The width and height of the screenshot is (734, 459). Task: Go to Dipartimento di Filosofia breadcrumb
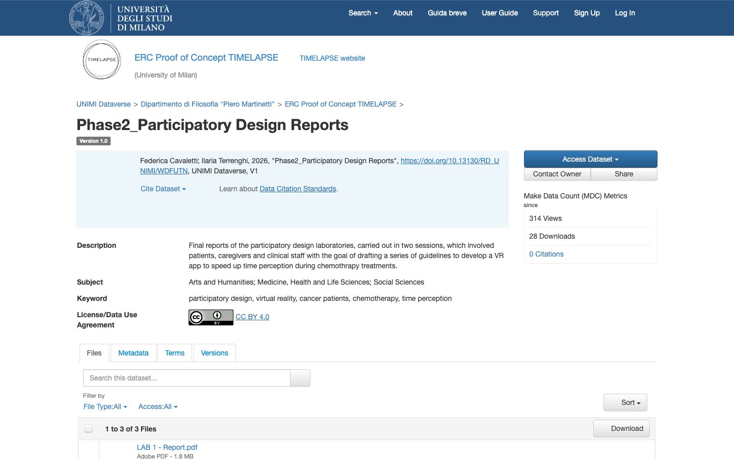[x=207, y=104]
